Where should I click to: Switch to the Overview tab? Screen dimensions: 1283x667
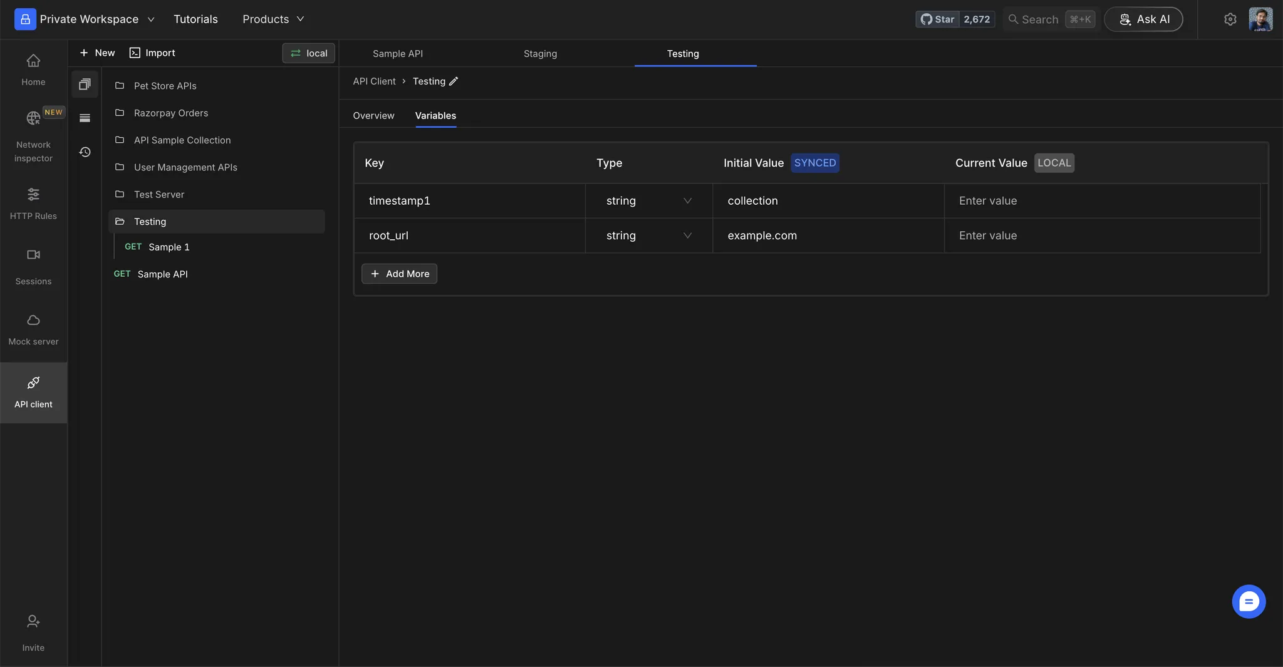click(373, 116)
